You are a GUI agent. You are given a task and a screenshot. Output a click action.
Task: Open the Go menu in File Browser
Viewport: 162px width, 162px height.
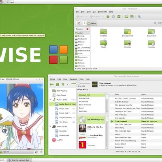[94, 12]
